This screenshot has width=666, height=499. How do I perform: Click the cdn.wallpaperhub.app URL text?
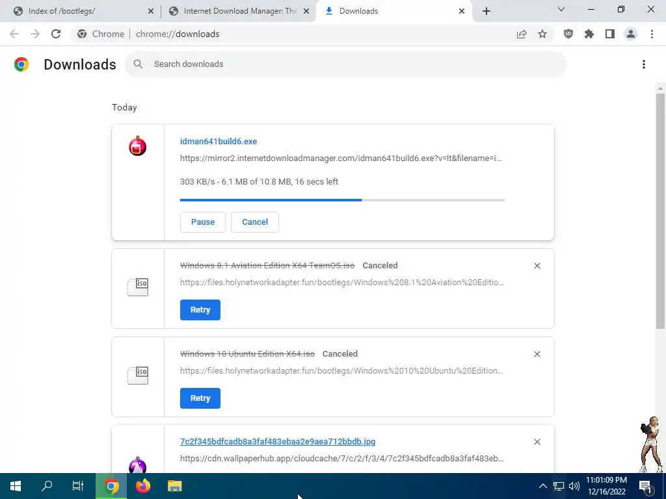pos(342,458)
